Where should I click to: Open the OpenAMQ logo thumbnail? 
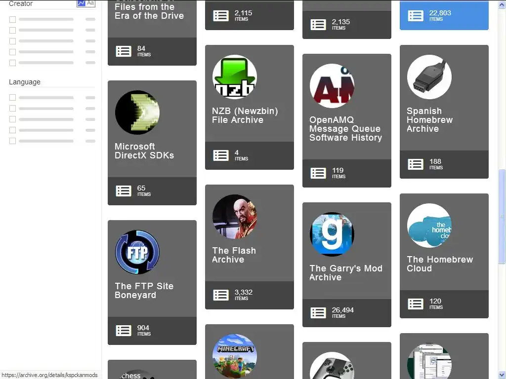coord(332,86)
